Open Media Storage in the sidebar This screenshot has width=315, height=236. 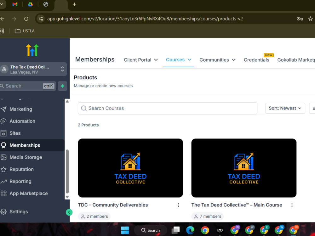pyautogui.click(x=32, y=157)
